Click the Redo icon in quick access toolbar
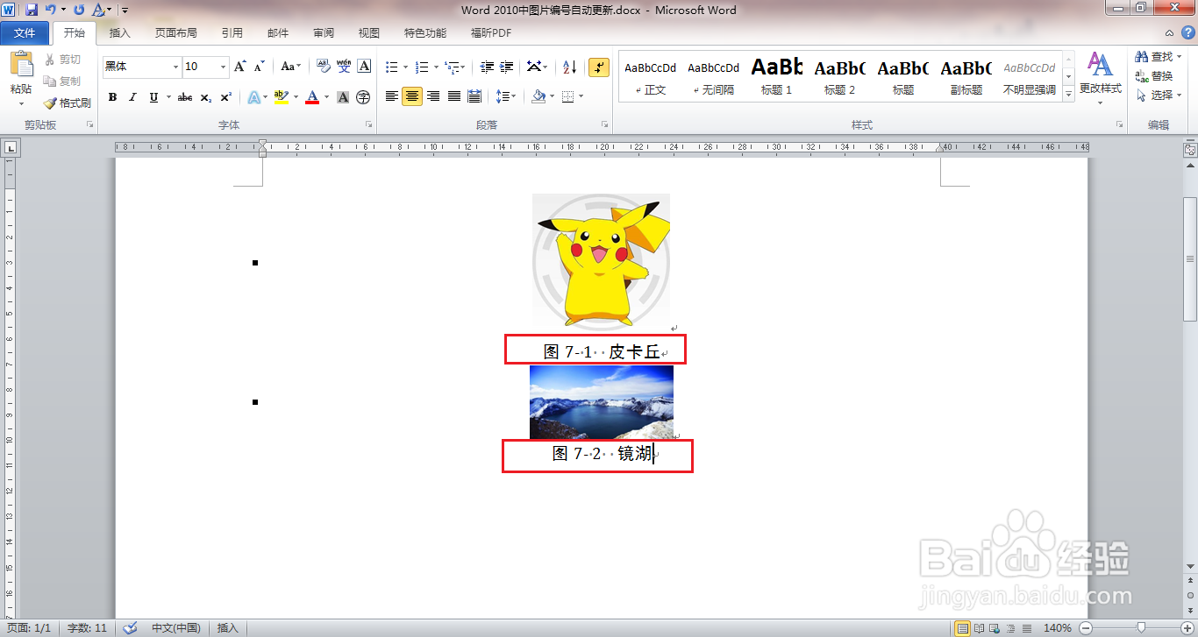1198x637 pixels. [79, 10]
